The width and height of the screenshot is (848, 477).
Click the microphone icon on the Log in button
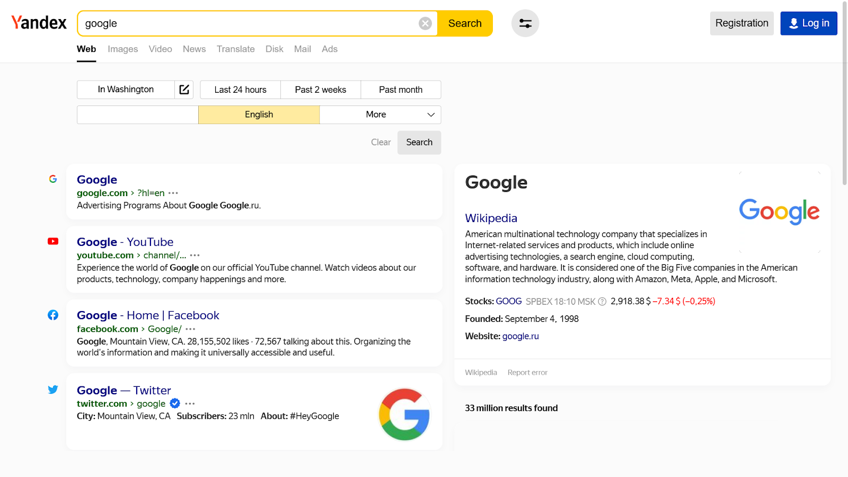coord(793,23)
